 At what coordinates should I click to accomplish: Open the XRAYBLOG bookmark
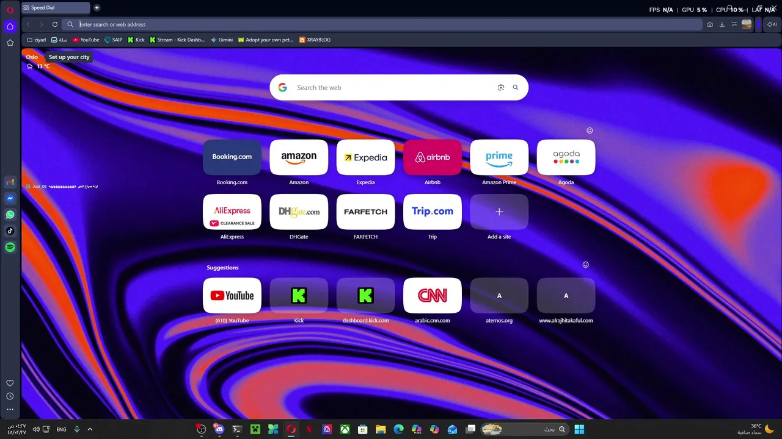point(315,40)
